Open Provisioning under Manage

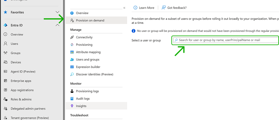(x=84, y=44)
